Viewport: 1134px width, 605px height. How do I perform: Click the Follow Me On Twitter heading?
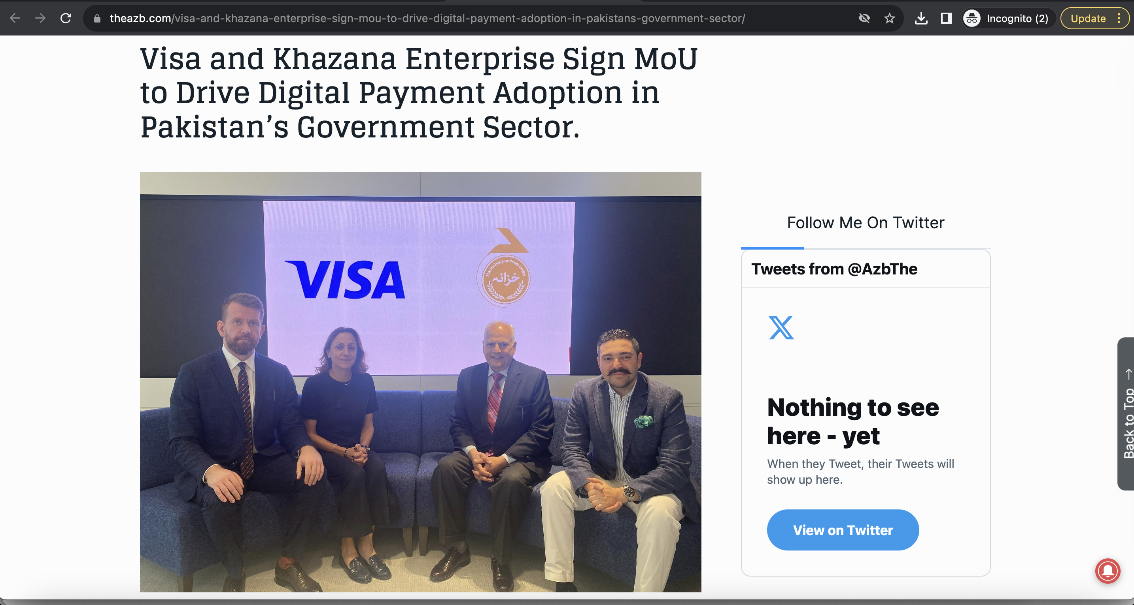[x=866, y=222]
